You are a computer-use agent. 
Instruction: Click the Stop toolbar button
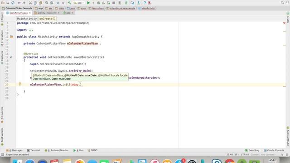[x=114, y=3]
